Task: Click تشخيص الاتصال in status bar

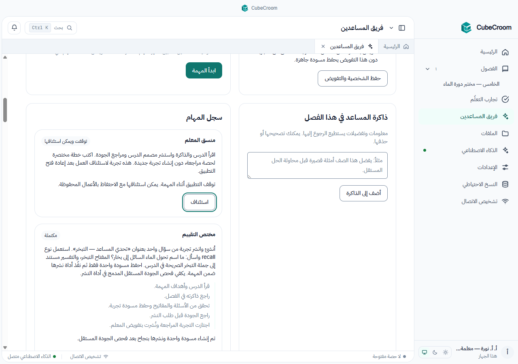Action: 89,356
